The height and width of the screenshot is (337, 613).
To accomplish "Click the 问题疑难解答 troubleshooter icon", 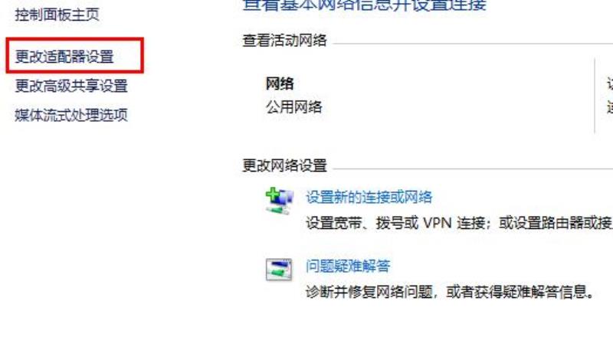I will tap(279, 270).
